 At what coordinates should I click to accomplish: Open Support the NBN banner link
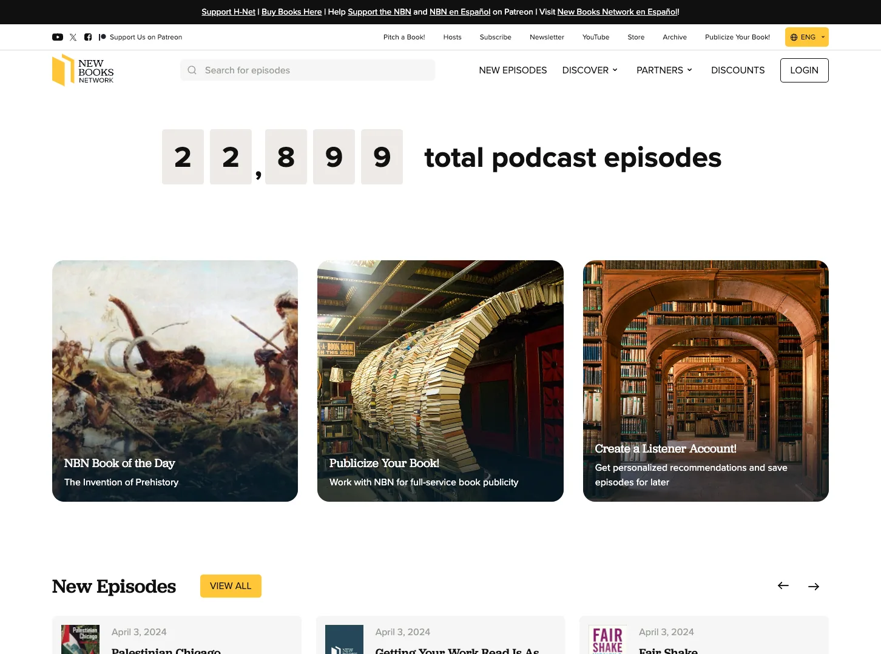379,12
